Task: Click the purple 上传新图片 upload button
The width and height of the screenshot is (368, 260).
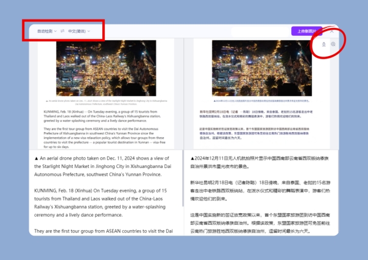Action: tap(306, 31)
